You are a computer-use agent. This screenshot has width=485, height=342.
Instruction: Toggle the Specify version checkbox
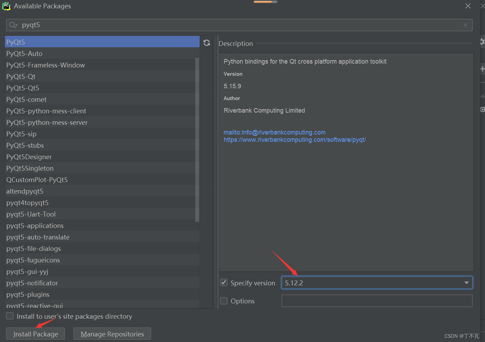pyautogui.click(x=224, y=283)
